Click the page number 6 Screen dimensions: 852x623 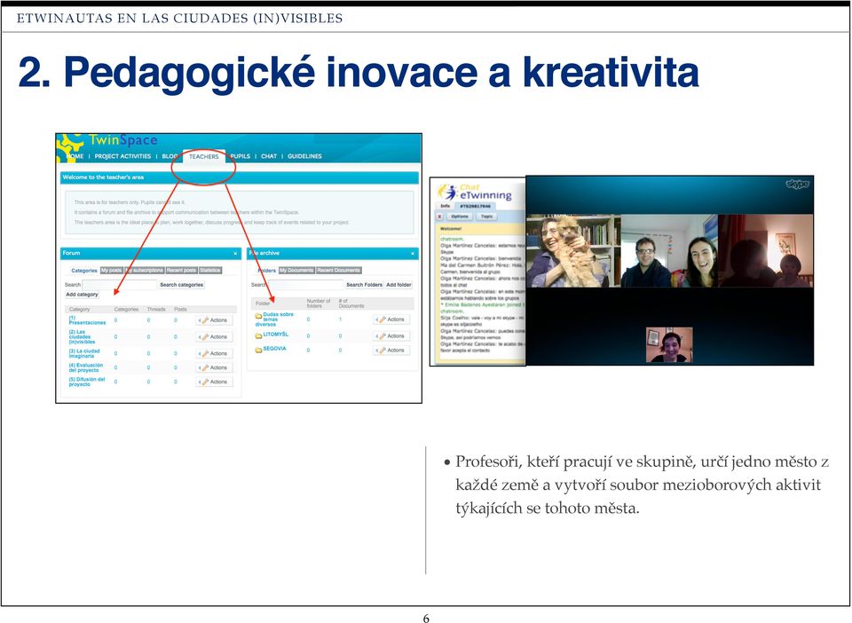(x=426, y=618)
